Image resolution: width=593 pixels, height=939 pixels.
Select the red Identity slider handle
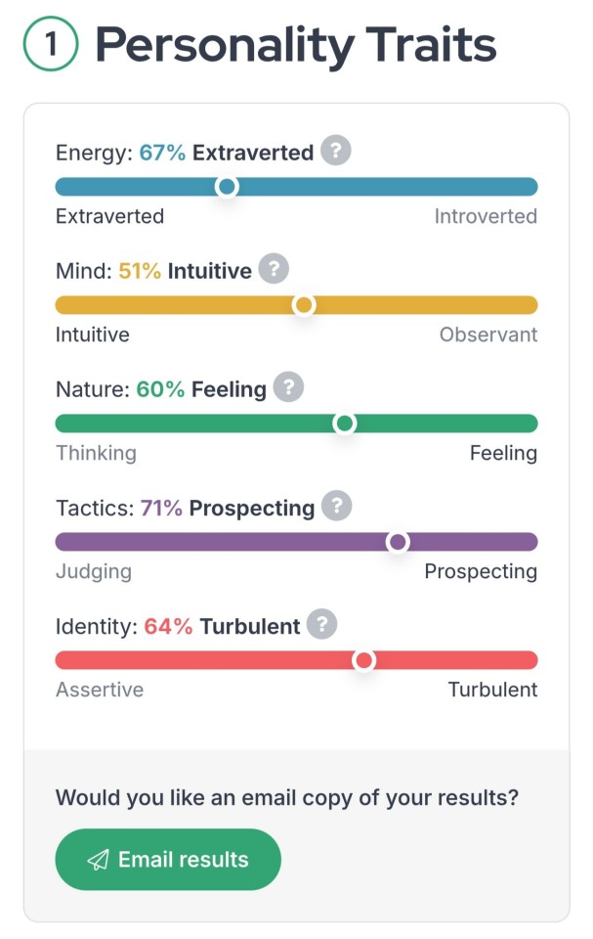[x=363, y=661]
